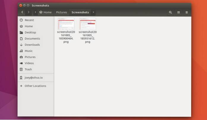Click the Trash bin icon

pyautogui.click(x=21, y=69)
